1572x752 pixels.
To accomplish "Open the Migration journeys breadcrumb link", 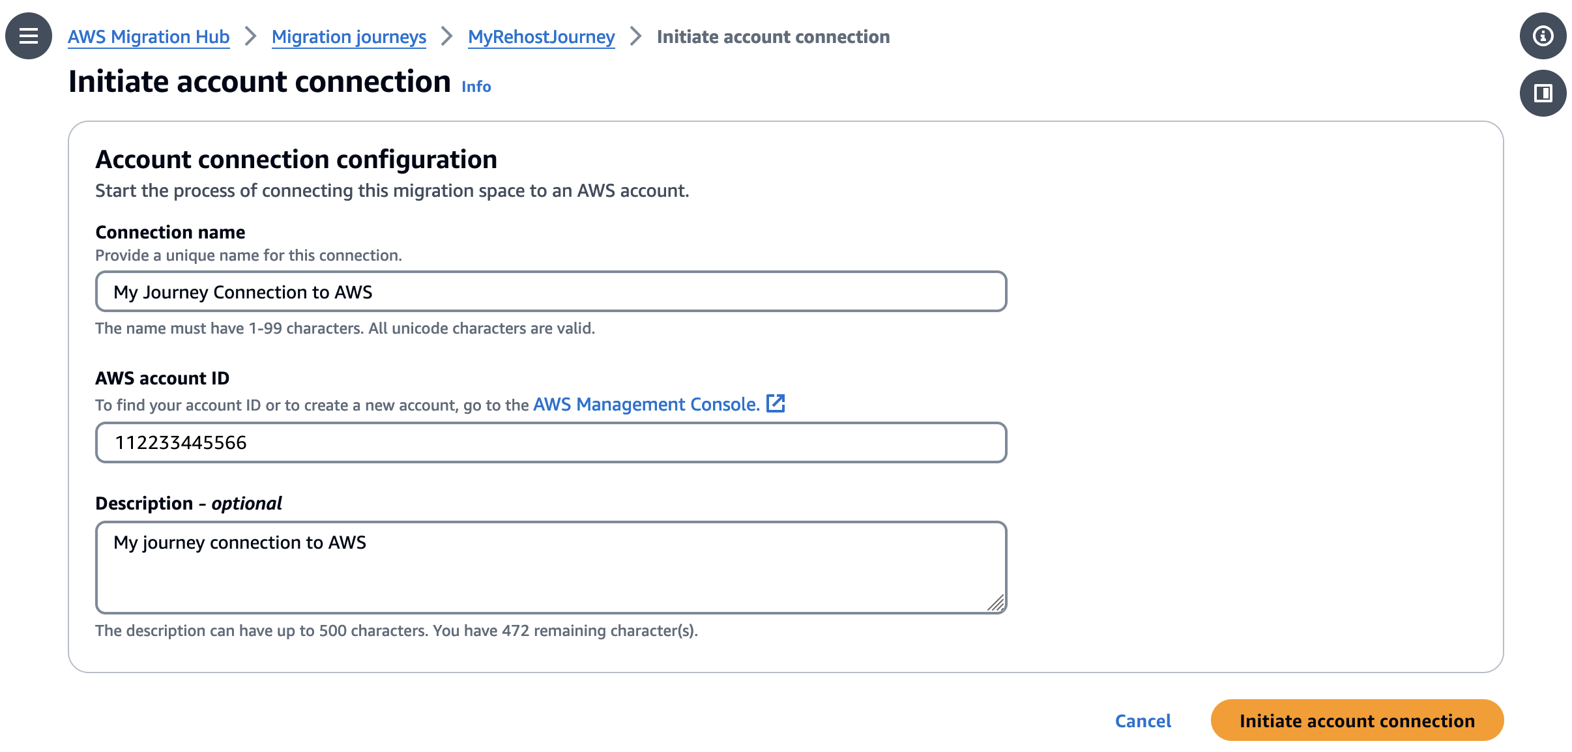I will tap(348, 37).
